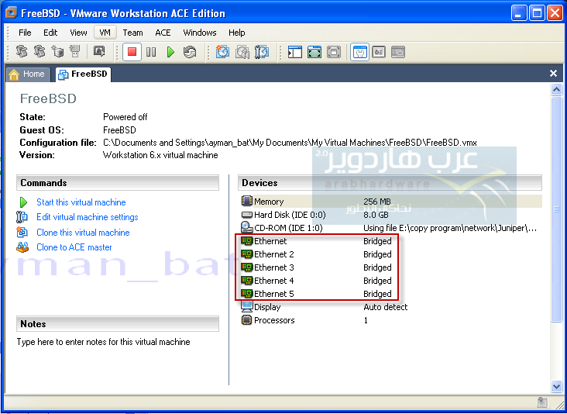
Task: Click the green play icon beside Start command
Action: [23, 202]
